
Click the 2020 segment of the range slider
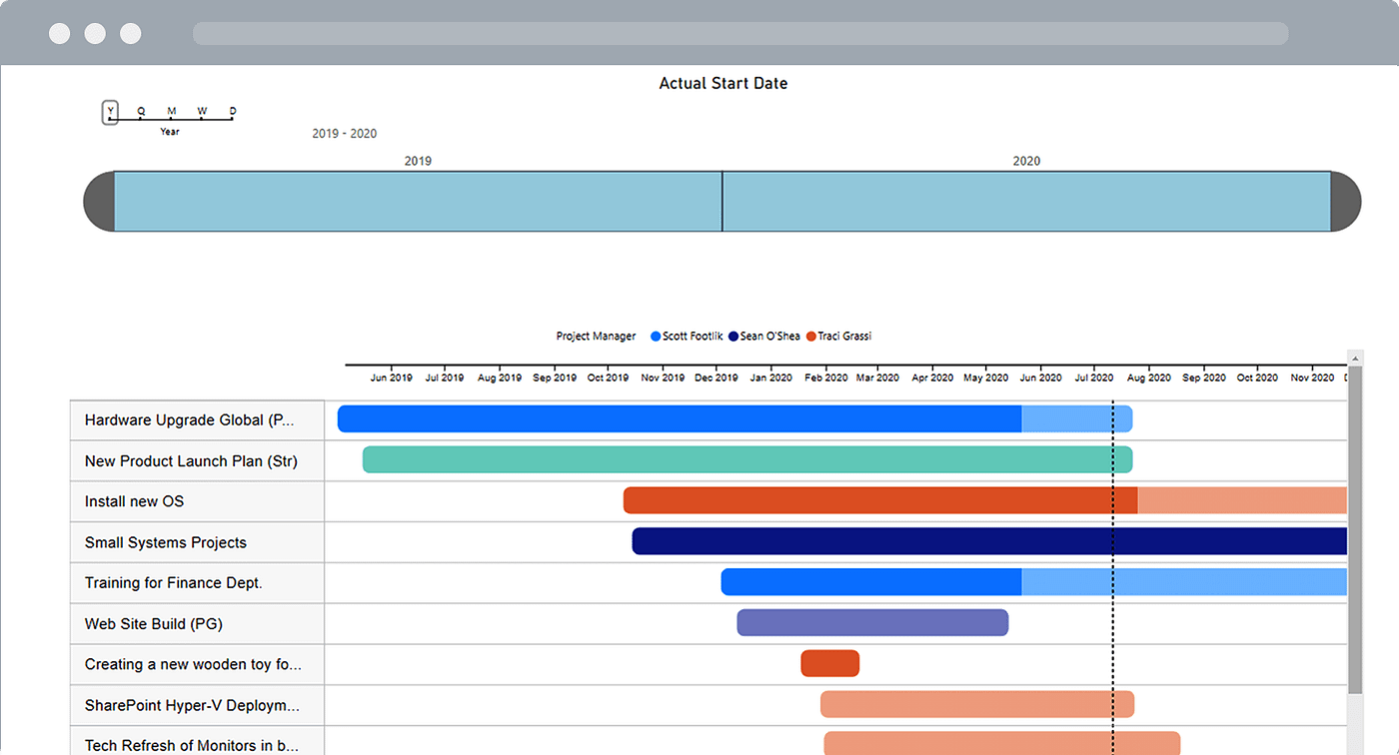coord(1026,202)
